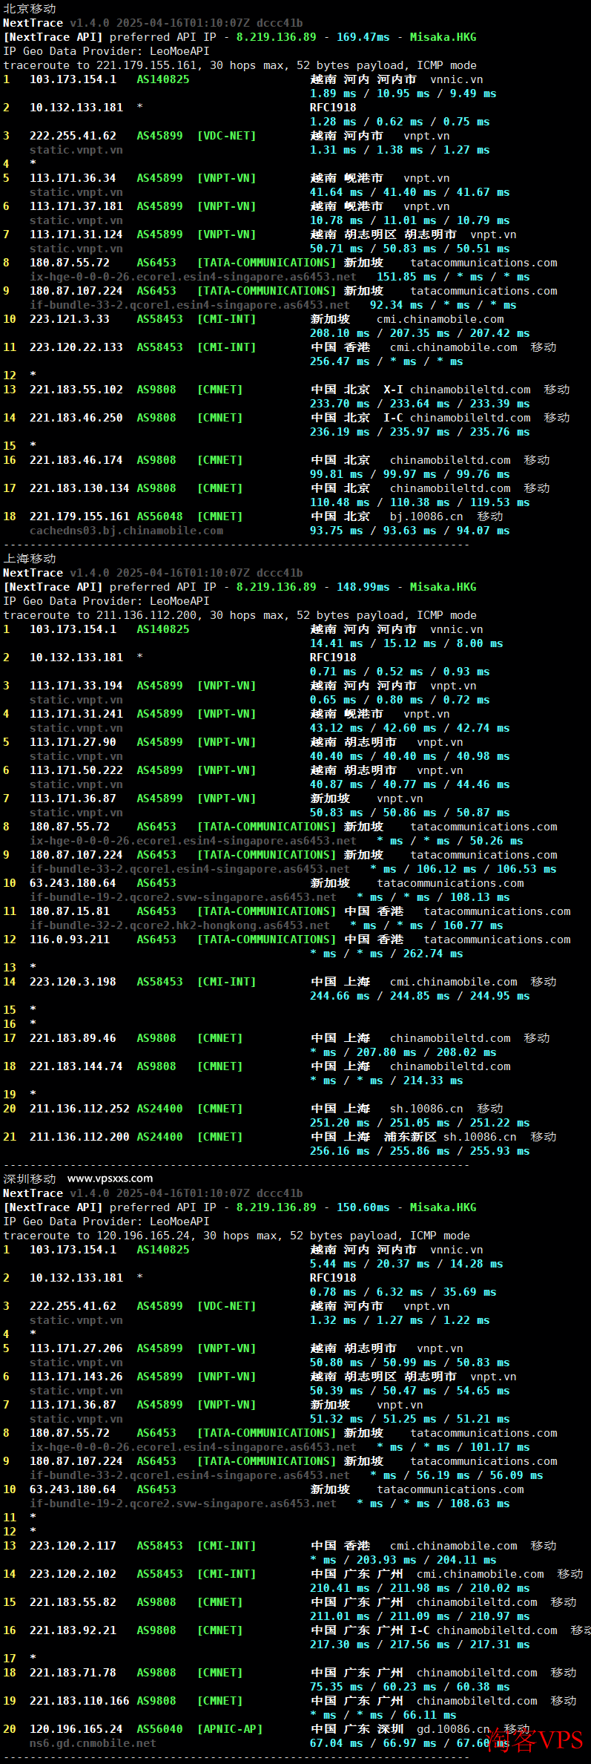Select hop IP 116.0.93.211
This screenshot has width=591, height=1764.
tap(70, 940)
